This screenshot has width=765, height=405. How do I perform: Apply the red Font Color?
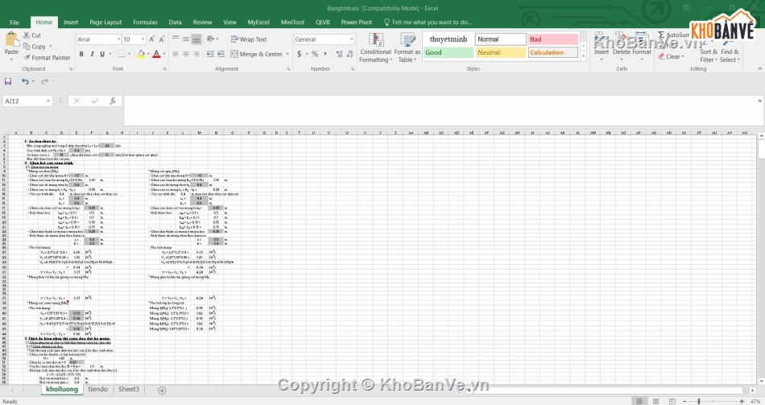[x=156, y=54]
